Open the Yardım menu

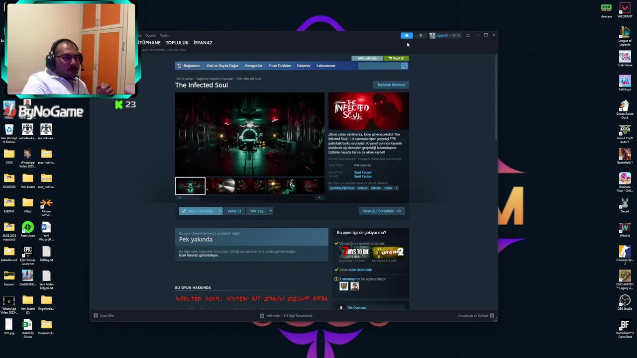pyautogui.click(x=164, y=35)
